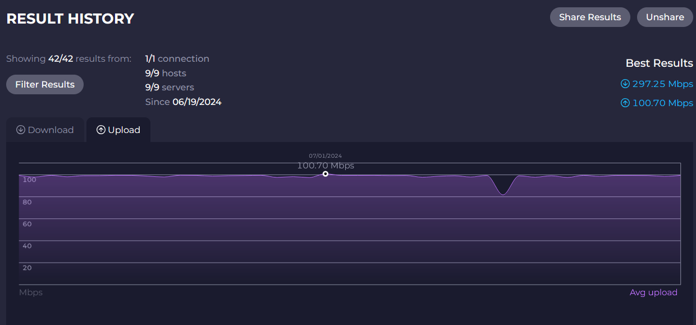Click the upload arrow icon in Upload tab
696x325 pixels.
point(101,130)
